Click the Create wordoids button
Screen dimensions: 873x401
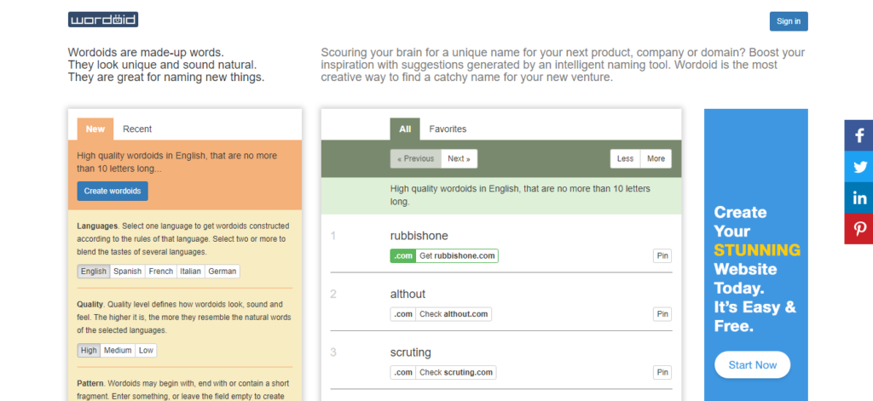point(113,191)
